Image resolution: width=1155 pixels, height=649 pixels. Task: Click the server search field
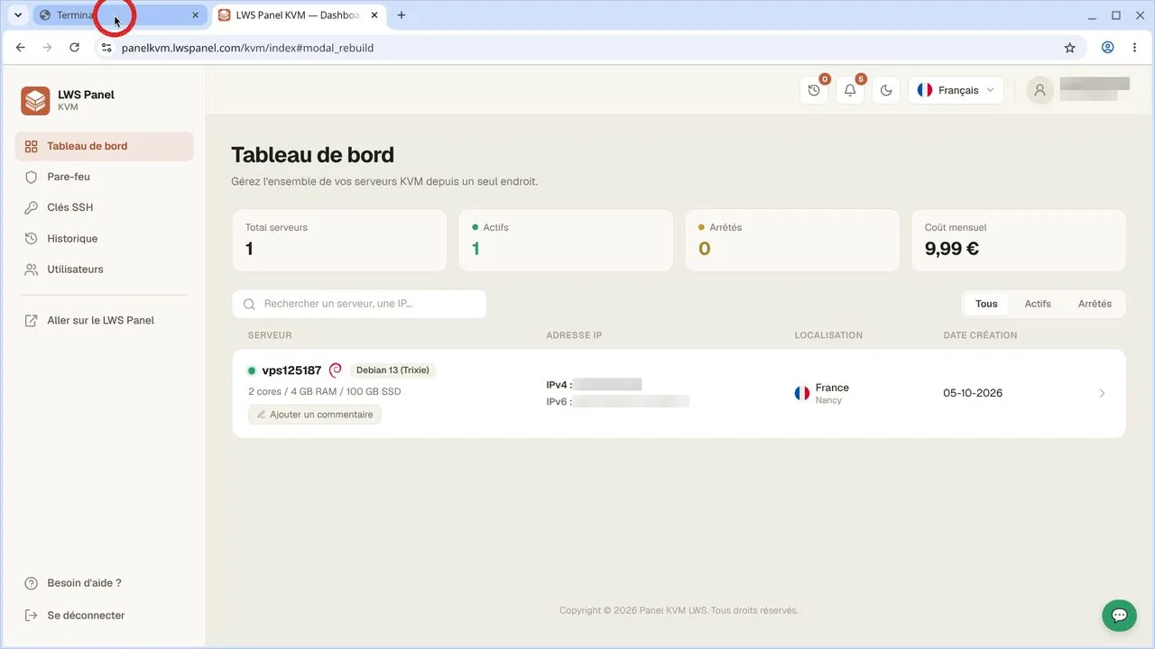click(359, 304)
